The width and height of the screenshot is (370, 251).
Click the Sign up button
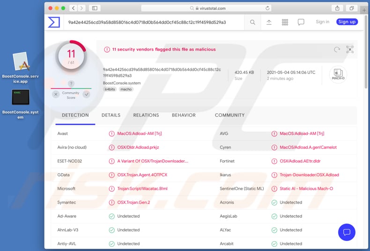[347, 22]
